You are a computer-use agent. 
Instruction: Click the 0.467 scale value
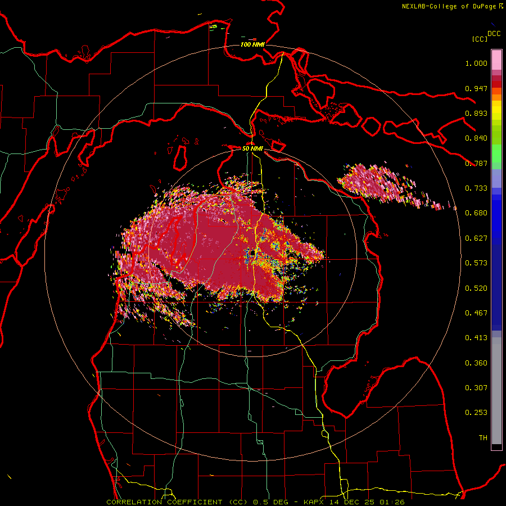(x=476, y=313)
